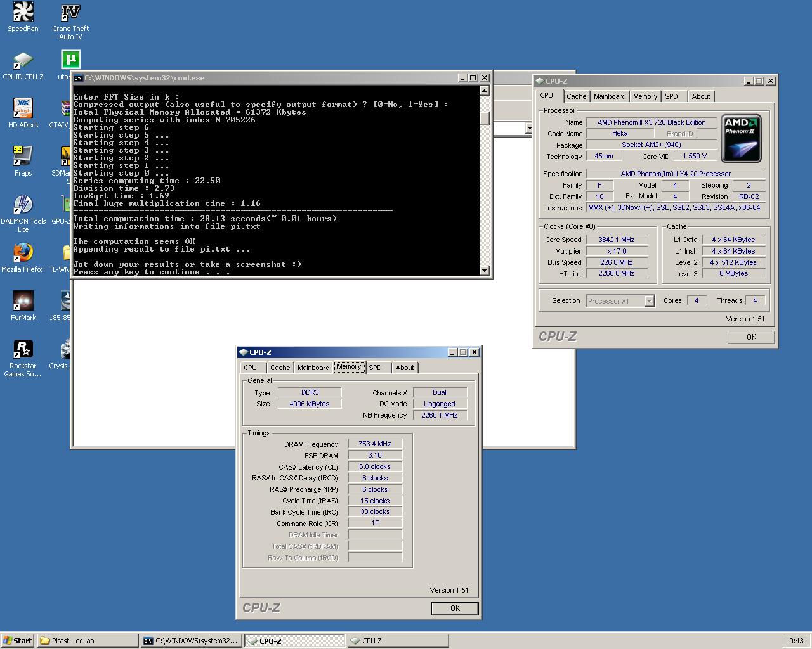This screenshot has height=649, width=812.
Task: Select the Core VID value 1.550 V
Action: coord(695,156)
